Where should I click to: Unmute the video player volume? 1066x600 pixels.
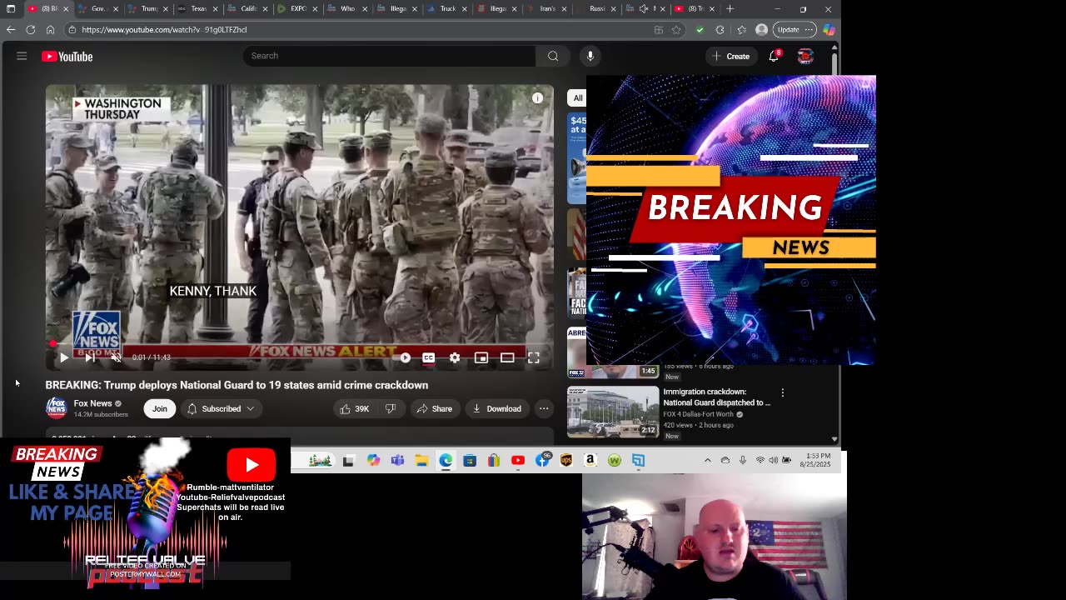(116, 357)
